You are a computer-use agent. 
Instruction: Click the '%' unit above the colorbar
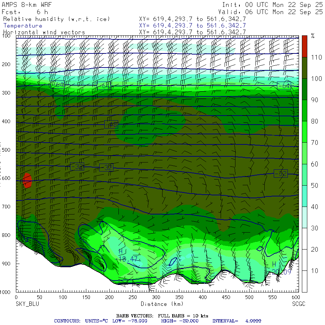click(313, 36)
